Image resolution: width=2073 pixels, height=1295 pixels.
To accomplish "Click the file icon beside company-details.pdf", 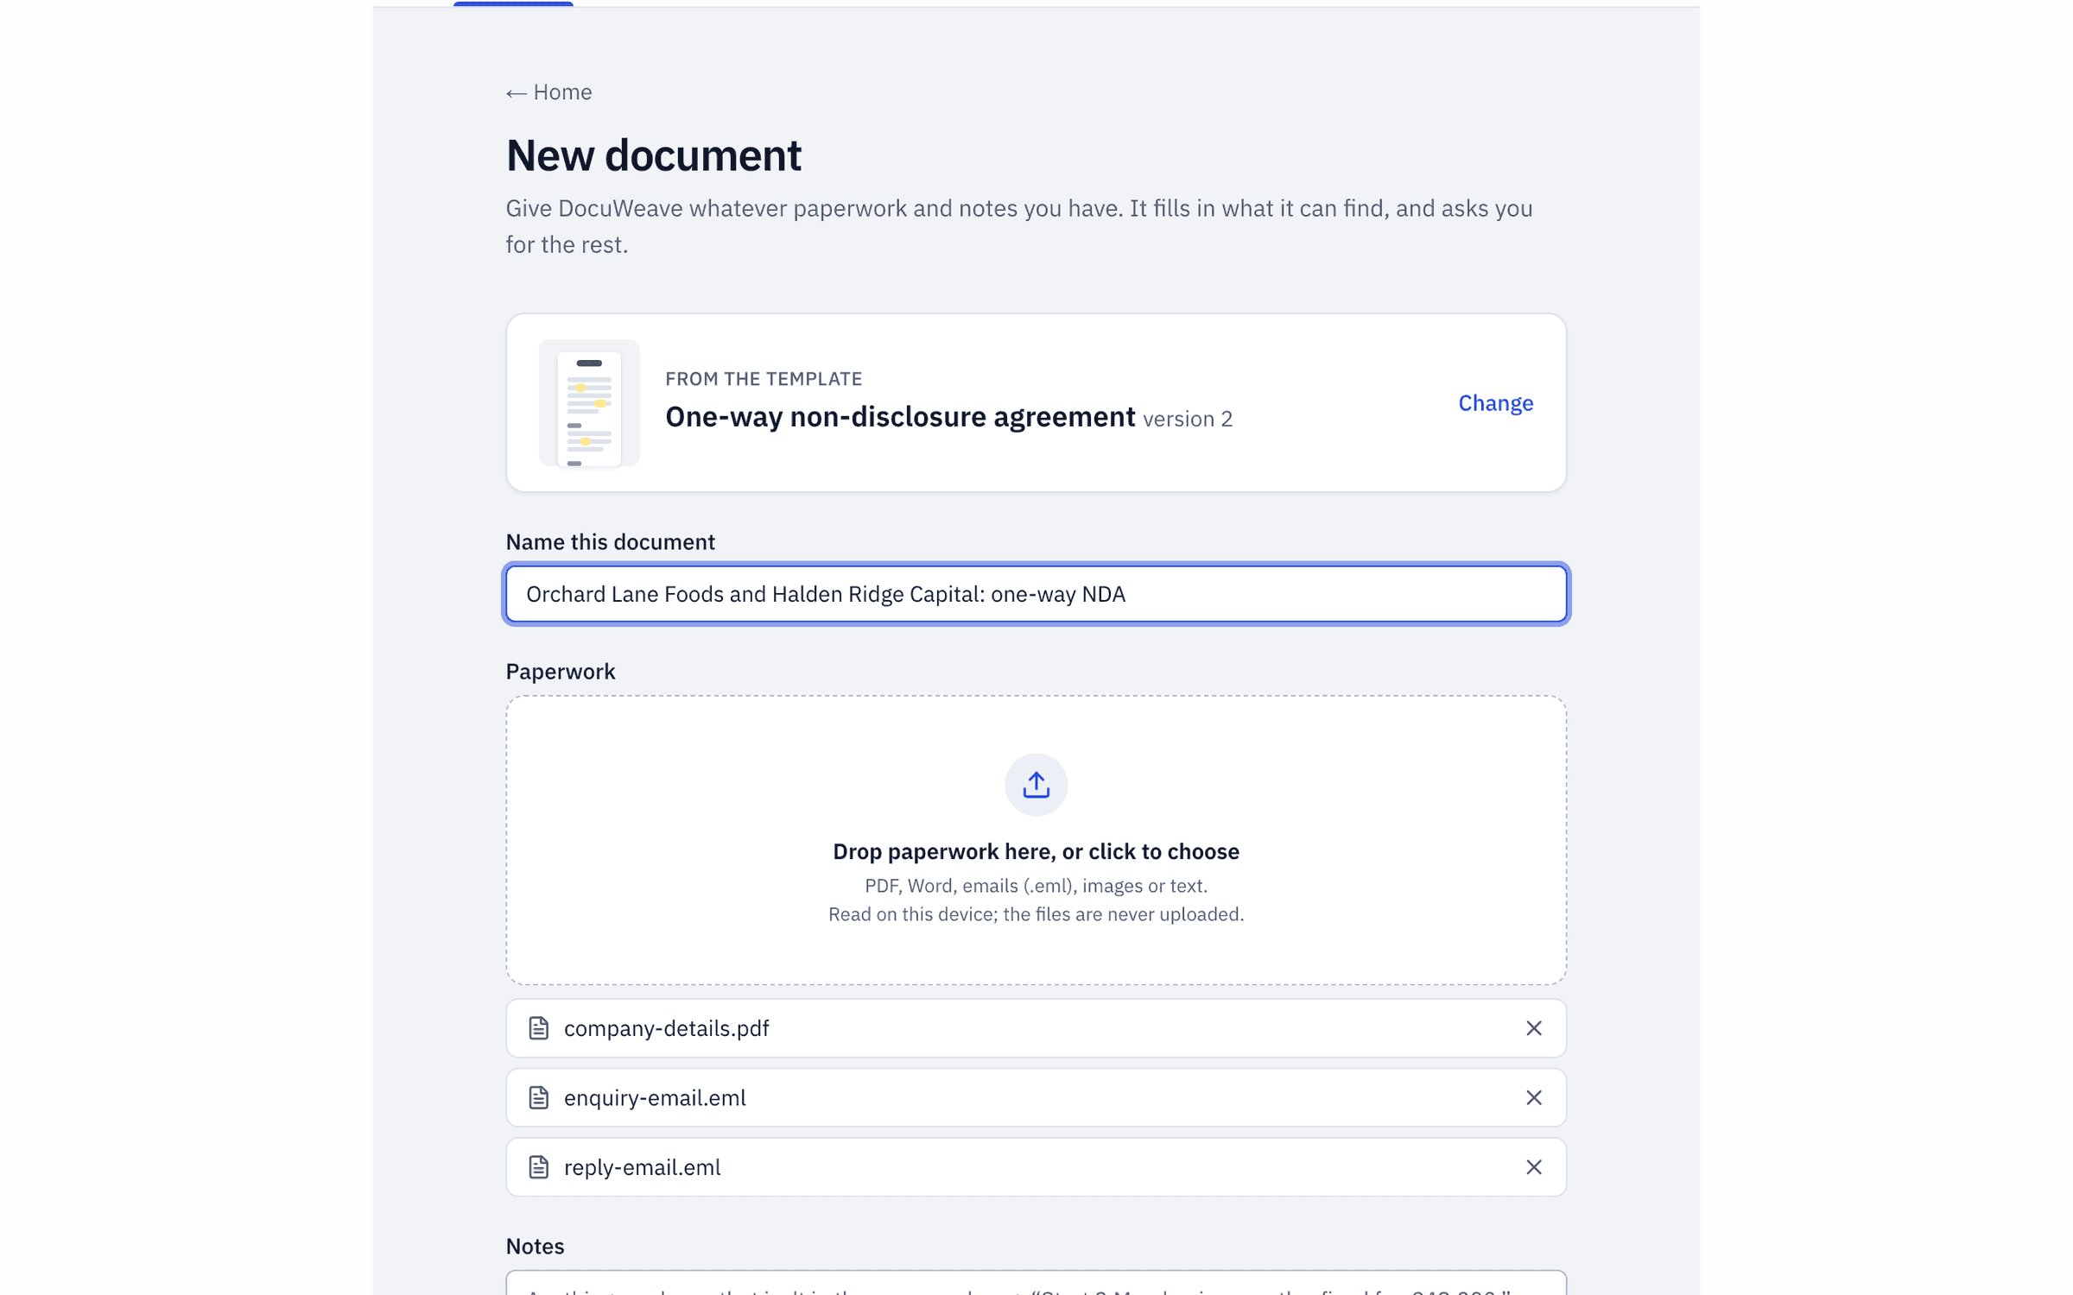I will click(539, 1028).
